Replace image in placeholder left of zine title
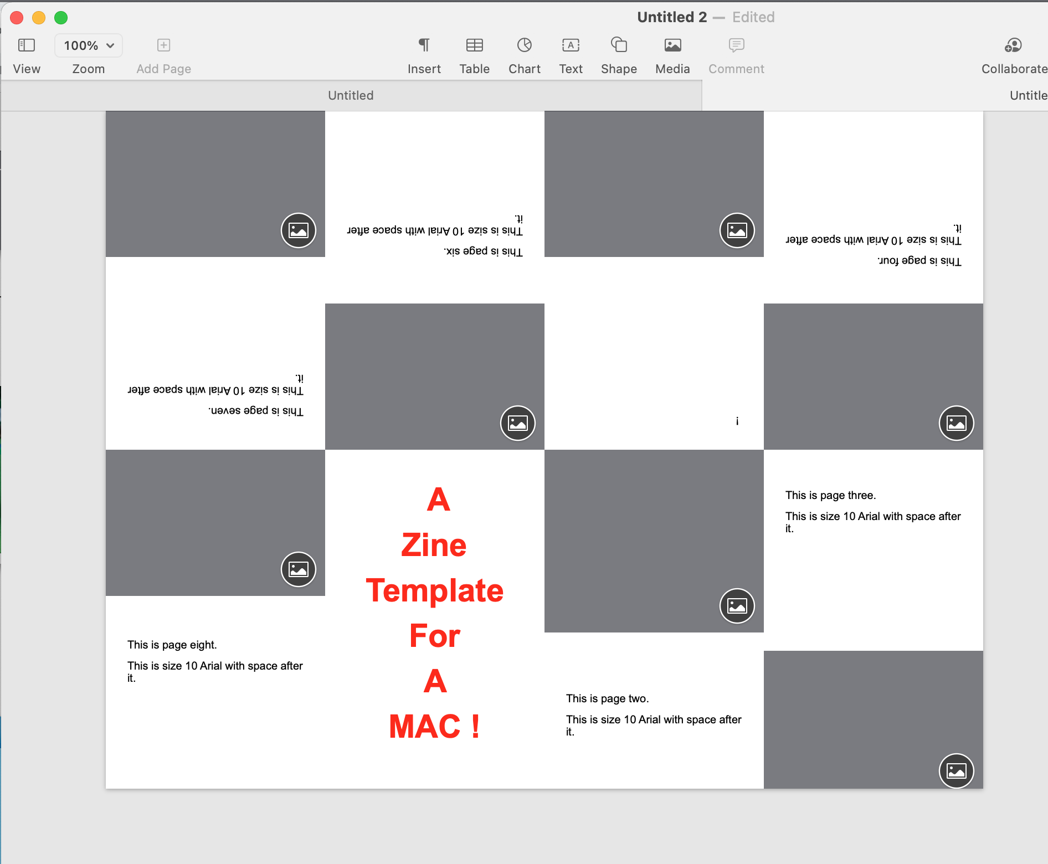The image size is (1048, 864). (x=299, y=569)
